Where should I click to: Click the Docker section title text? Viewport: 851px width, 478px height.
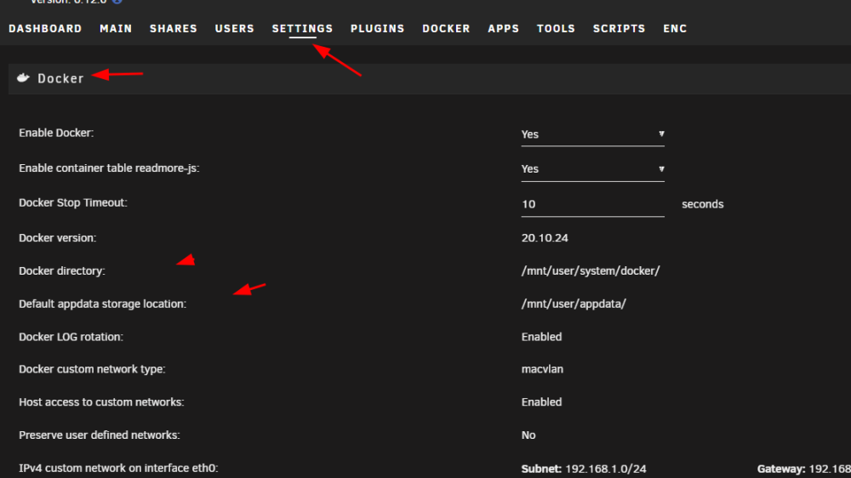60,78
